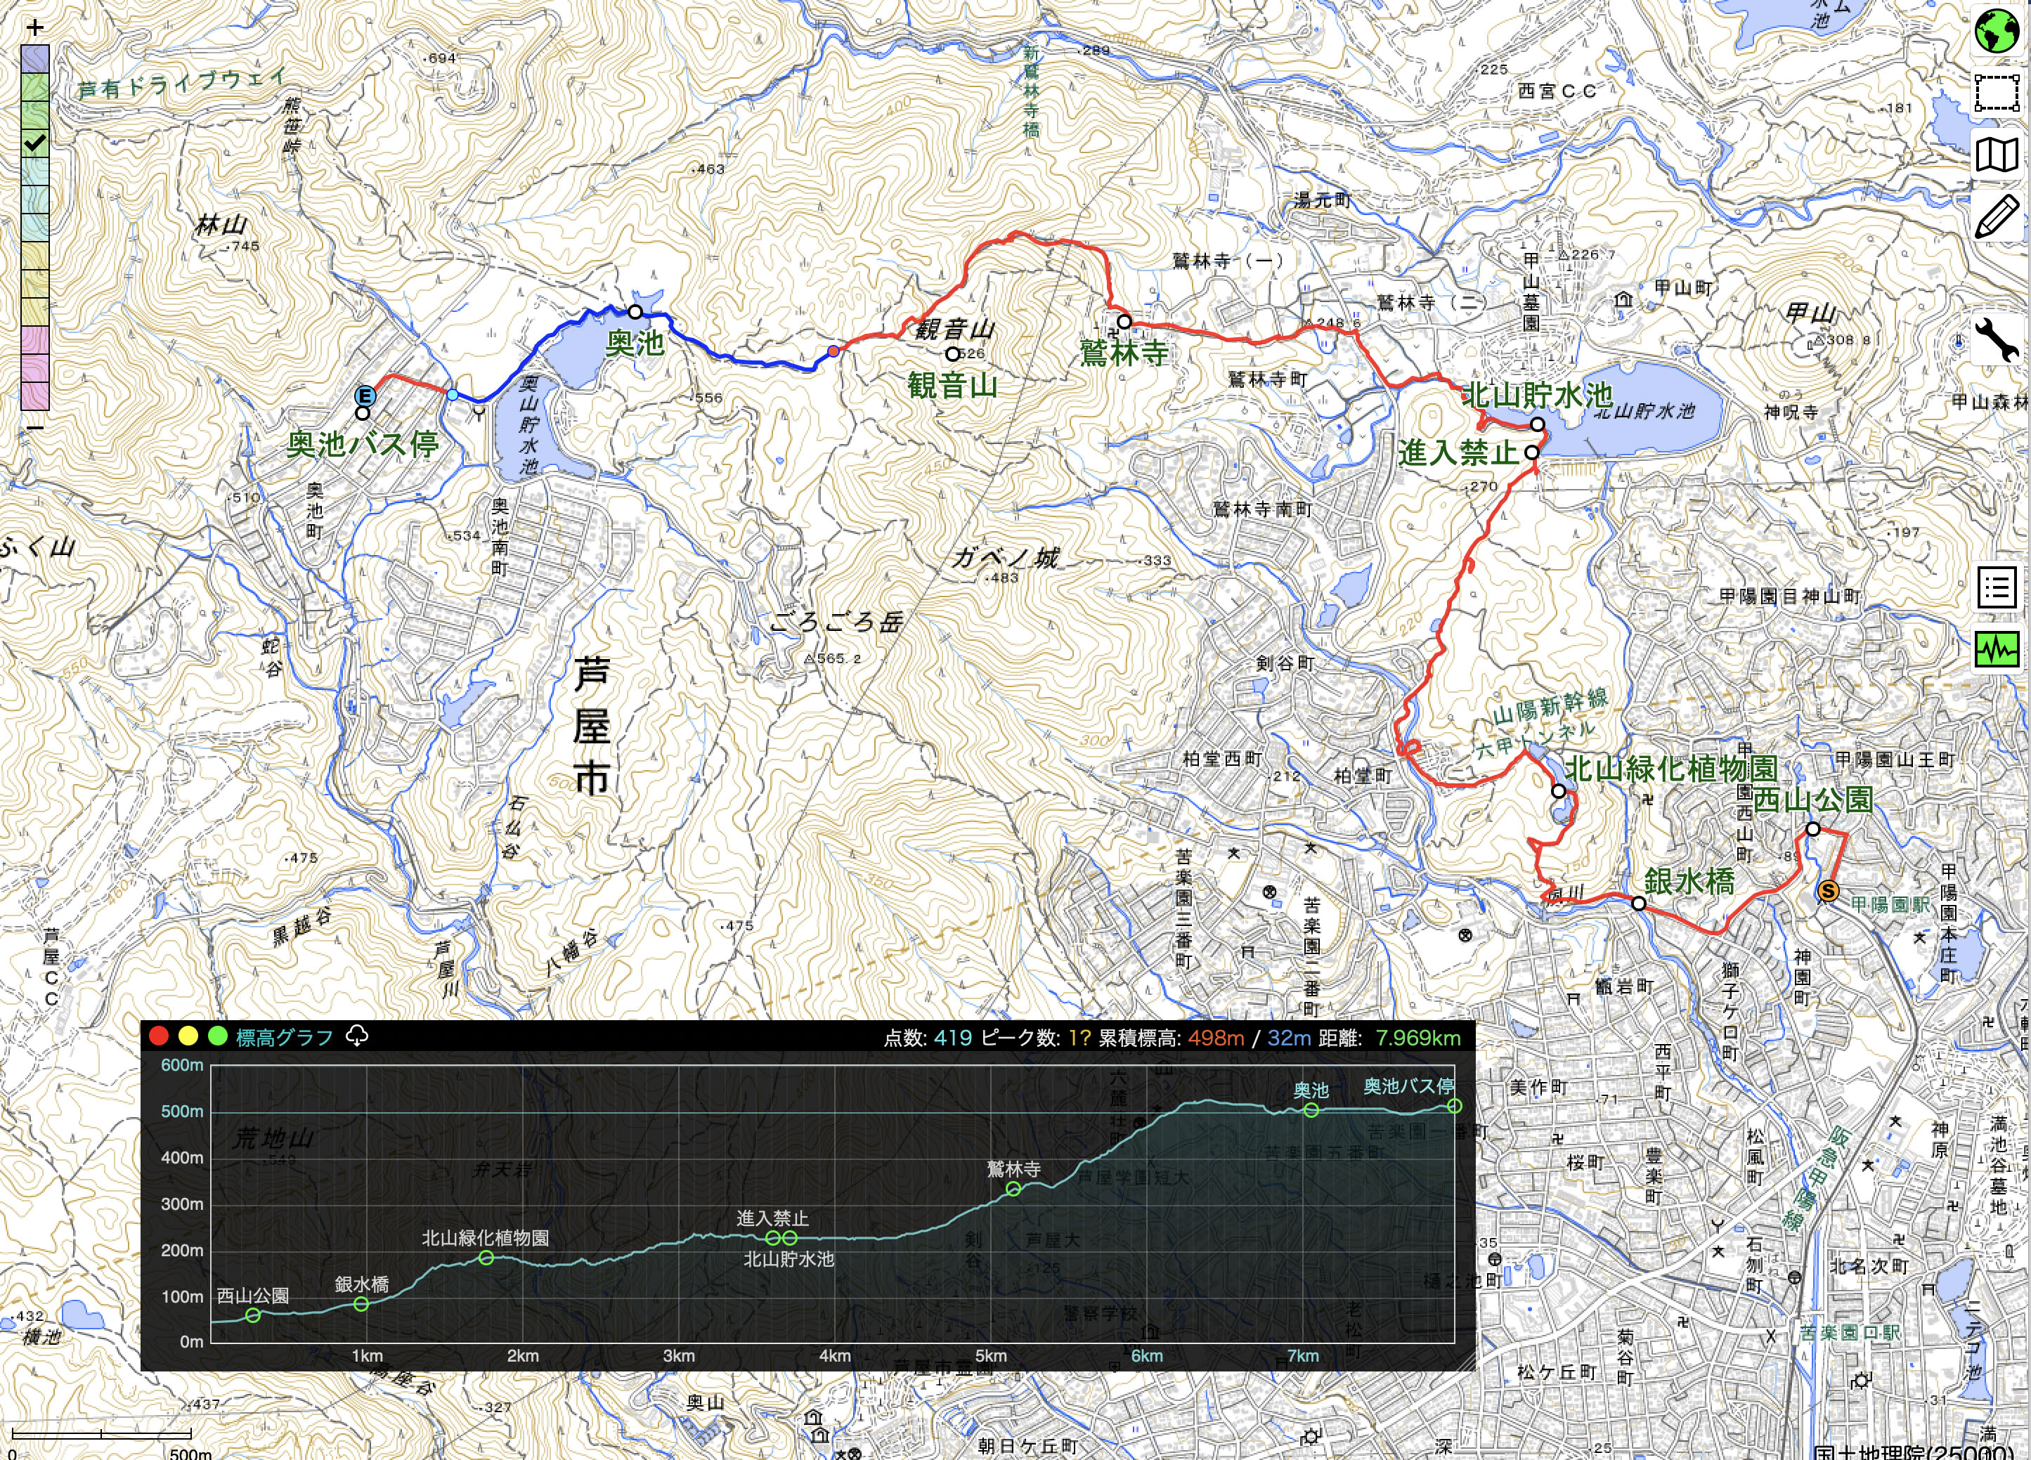Open the wrench settings tool
Image resolution: width=2031 pixels, height=1460 pixels.
[1996, 341]
